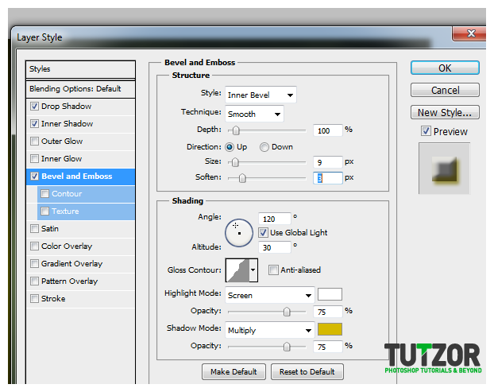Open the Technique dropdown showing Smooth

click(254, 114)
